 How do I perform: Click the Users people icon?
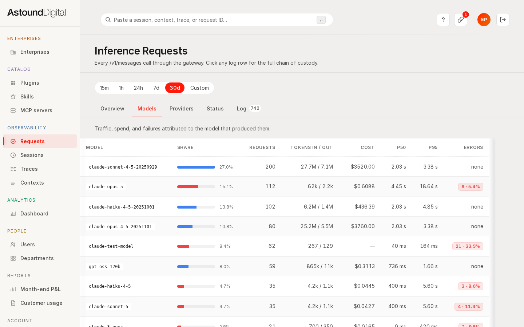(13, 245)
